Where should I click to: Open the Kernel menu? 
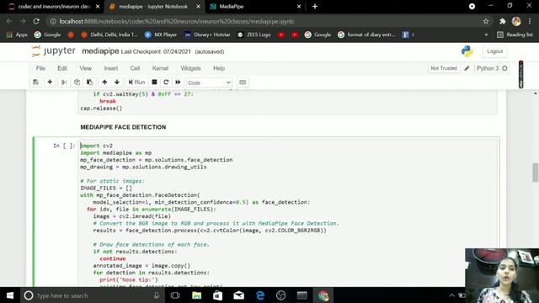point(160,68)
